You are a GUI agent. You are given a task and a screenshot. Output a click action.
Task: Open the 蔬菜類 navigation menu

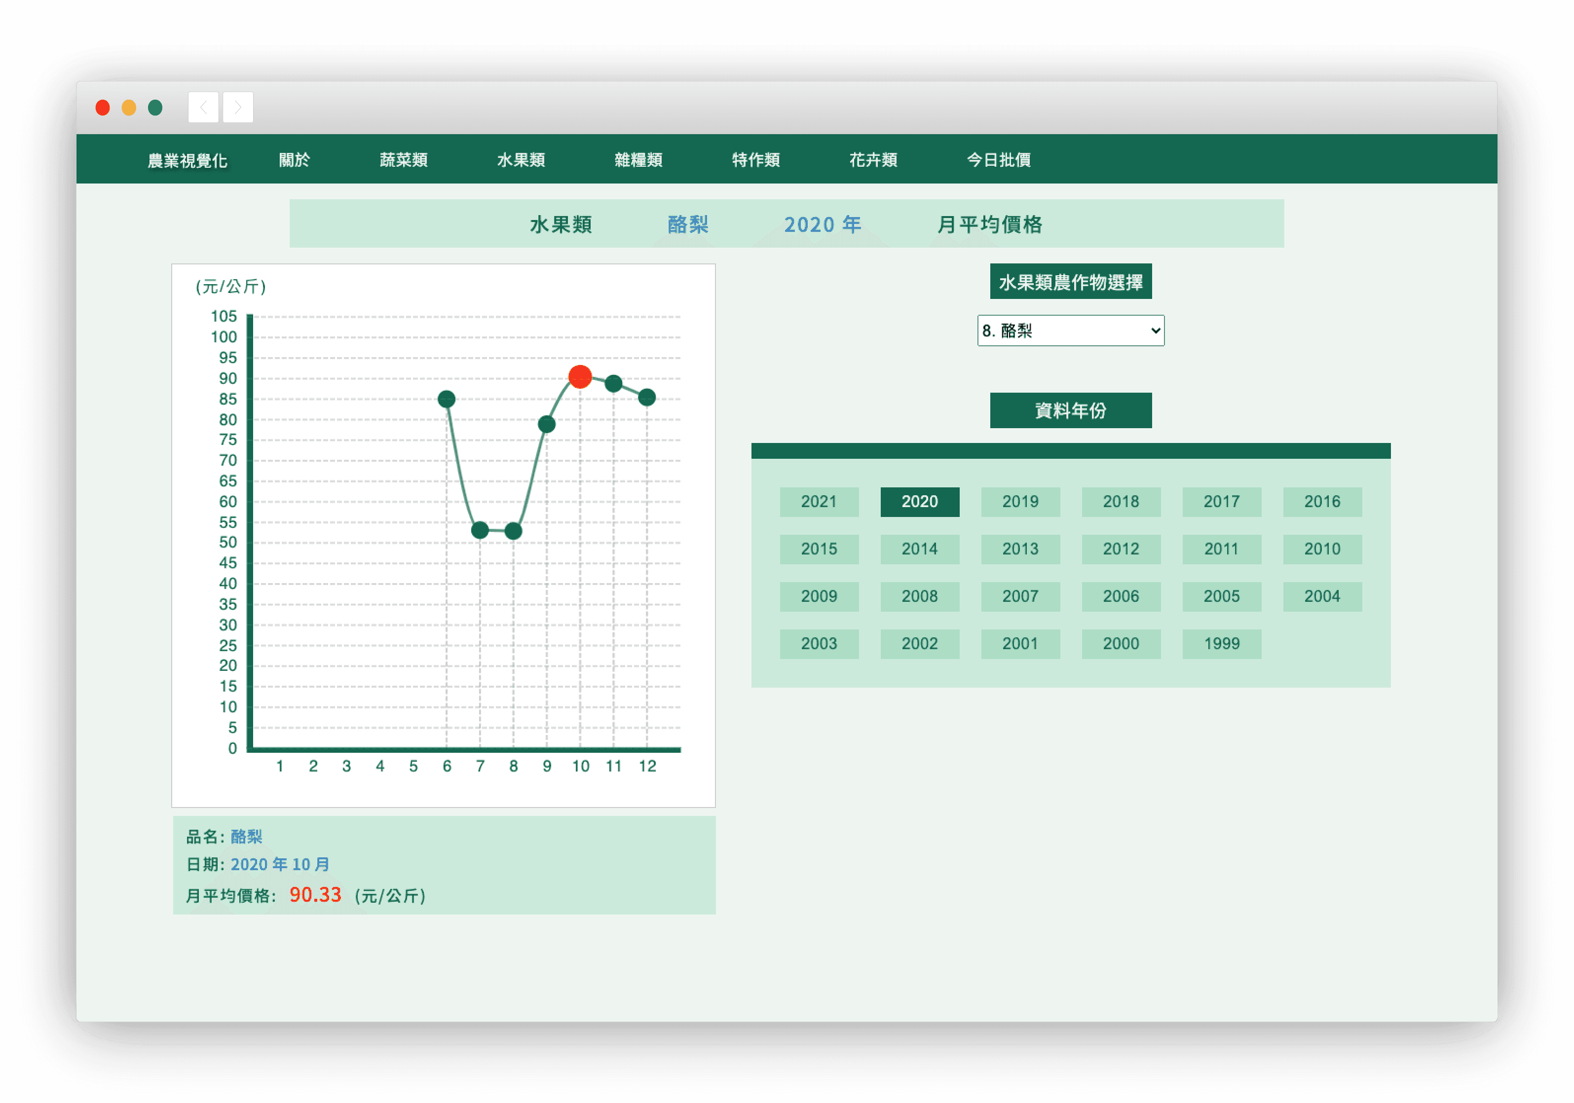click(404, 160)
